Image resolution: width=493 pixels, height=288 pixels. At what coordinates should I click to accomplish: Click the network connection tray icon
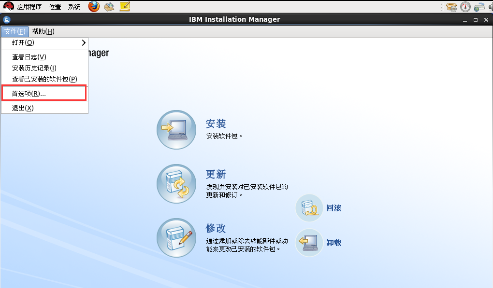[479, 7]
